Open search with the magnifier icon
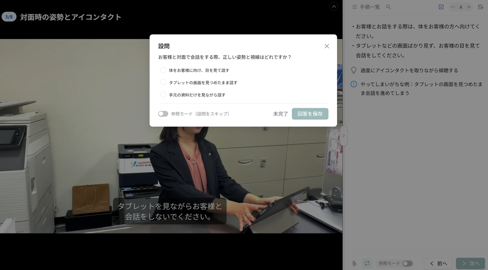Screen dimensions: 488x270 click(388, 7)
